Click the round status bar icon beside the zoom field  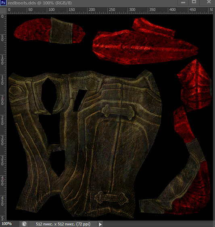pos(24,224)
